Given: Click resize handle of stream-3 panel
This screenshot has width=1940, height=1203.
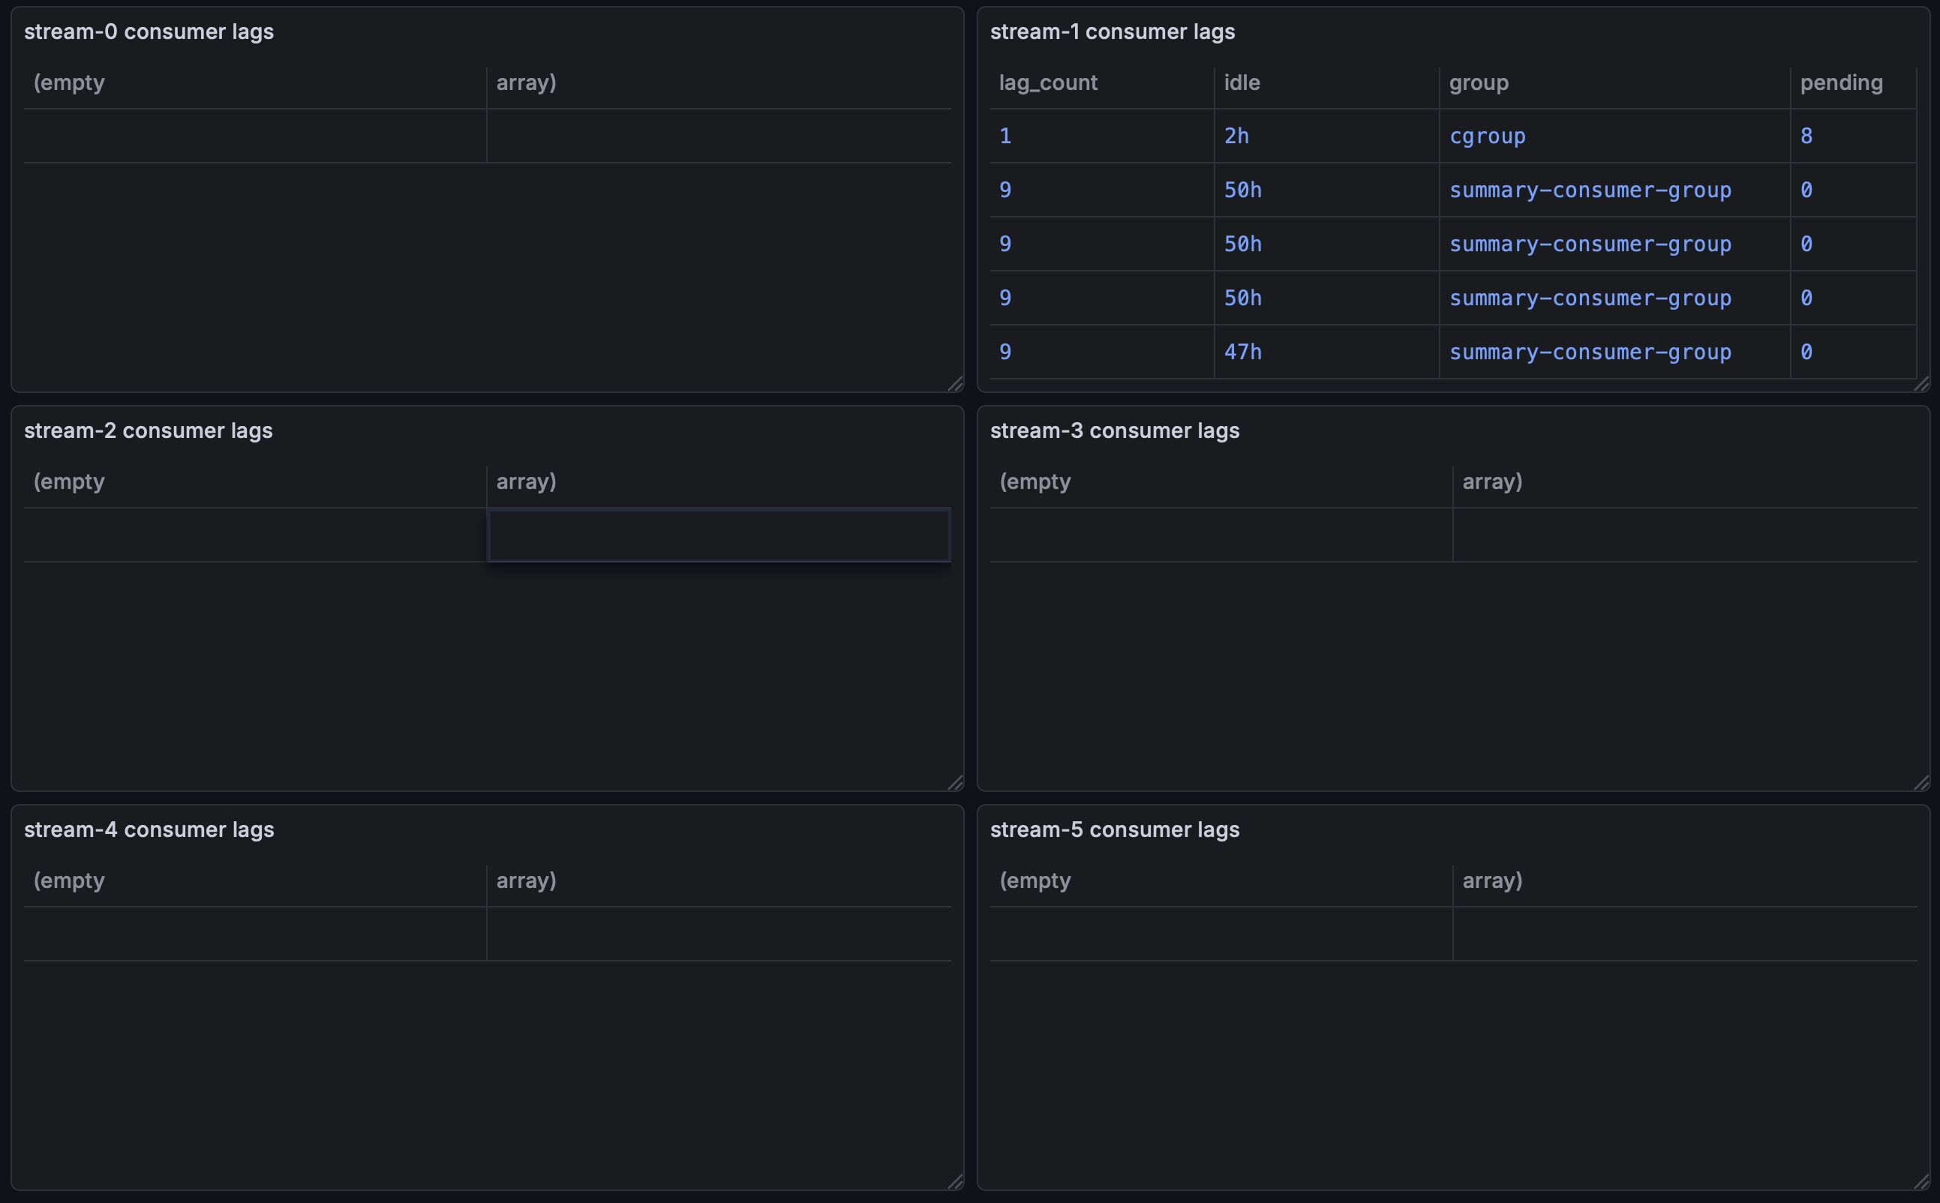Looking at the screenshot, I should [x=1922, y=783].
